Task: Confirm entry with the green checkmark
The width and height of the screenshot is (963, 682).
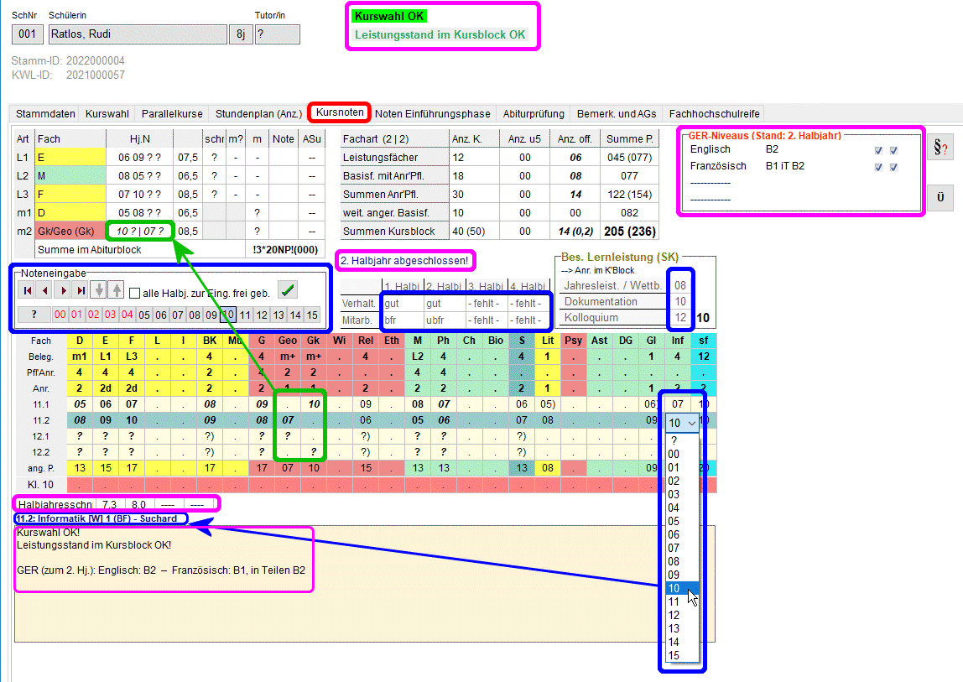Action: pyautogui.click(x=288, y=290)
